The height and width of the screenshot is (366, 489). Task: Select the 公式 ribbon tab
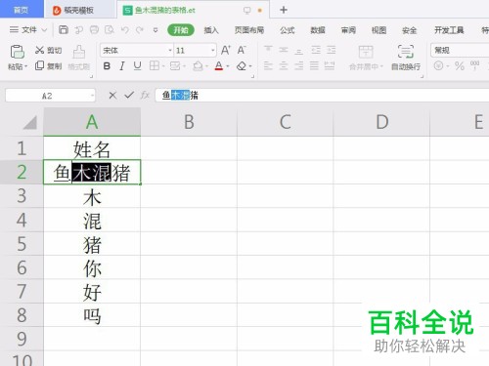[x=287, y=30]
